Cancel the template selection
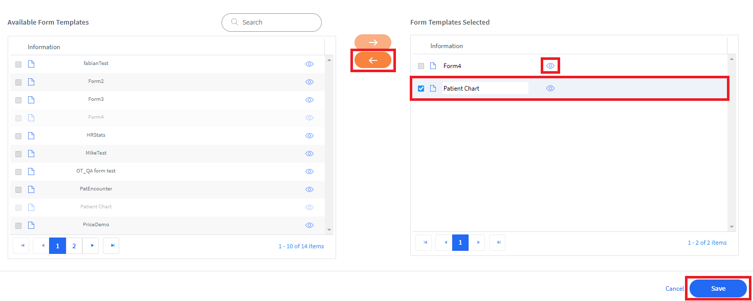This screenshot has height=301, width=753. pyautogui.click(x=675, y=289)
